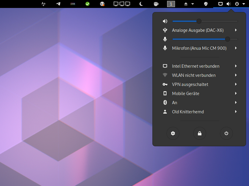The width and height of the screenshot is (249, 186).
Task: Toggle the caffeine coffee cup indicator
Action: pyautogui.click(x=156, y=4)
